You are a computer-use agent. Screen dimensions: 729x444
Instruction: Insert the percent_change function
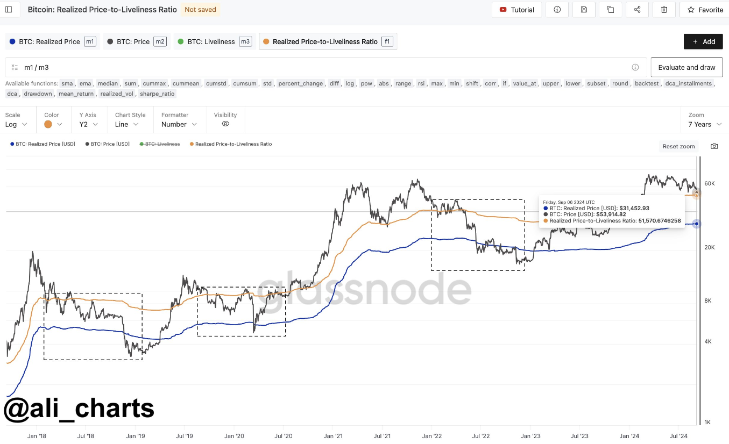[x=301, y=84]
